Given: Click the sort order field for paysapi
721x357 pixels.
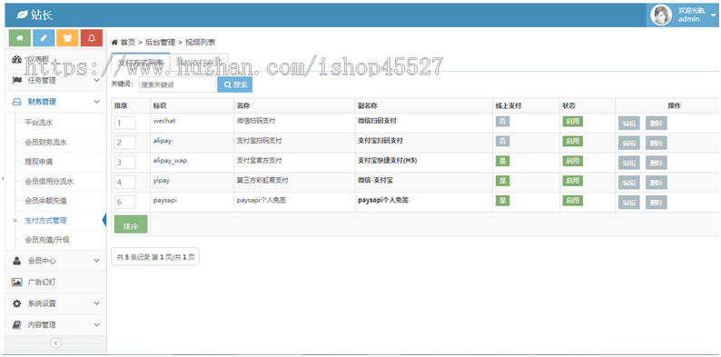Looking at the screenshot, I should coord(125,202).
